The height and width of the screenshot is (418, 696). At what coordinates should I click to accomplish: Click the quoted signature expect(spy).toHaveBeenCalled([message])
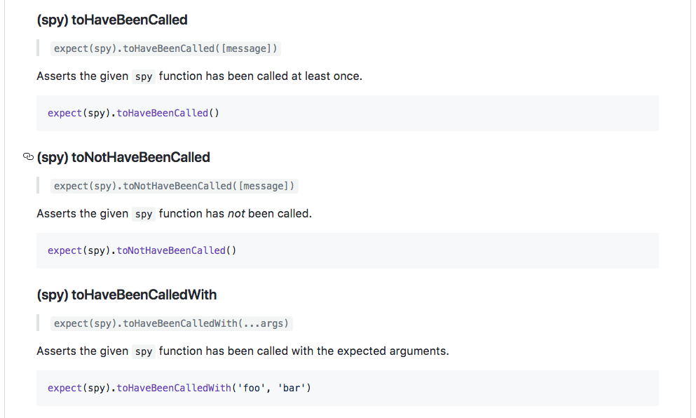(x=166, y=48)
